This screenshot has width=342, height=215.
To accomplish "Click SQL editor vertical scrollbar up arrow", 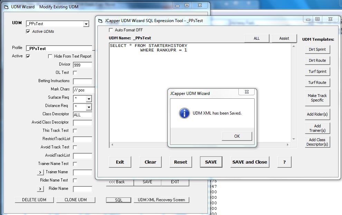I will (x=294, y=46).
